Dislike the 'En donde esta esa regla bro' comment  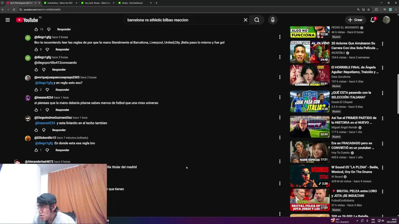(47, 150)
